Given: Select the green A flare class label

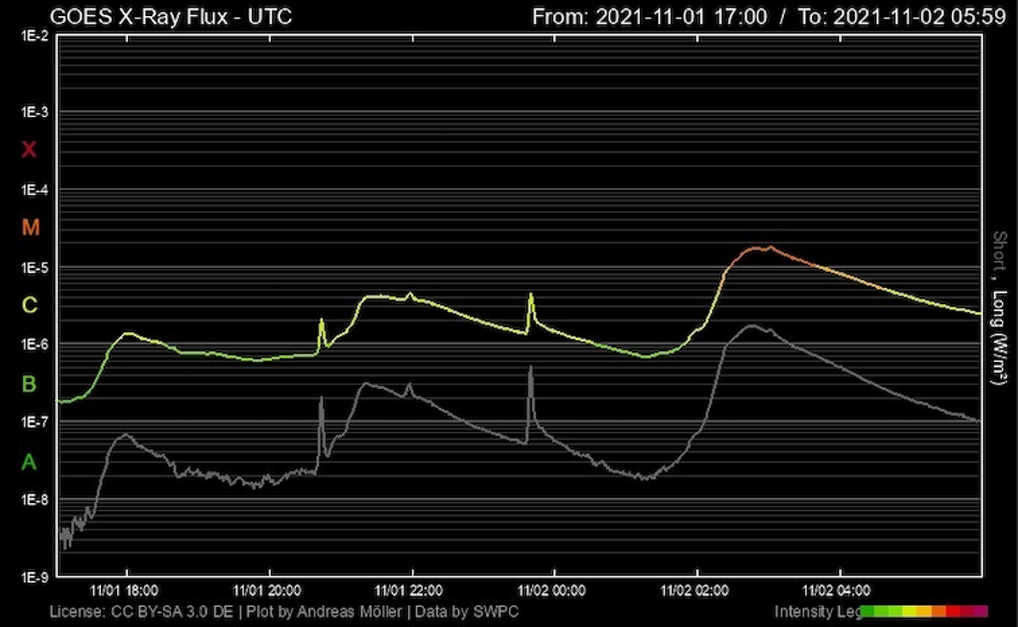Looking at the screenshot, I should (29, 462).
